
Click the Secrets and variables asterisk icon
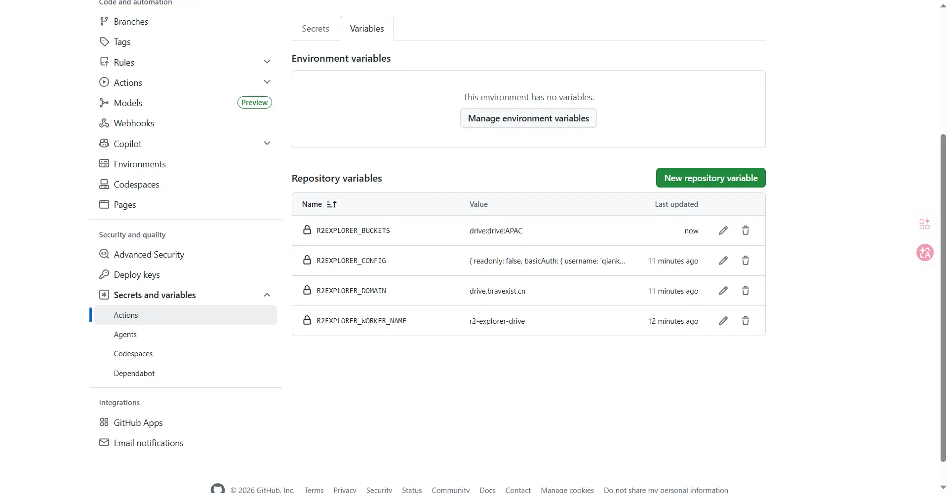pos(104,295)
